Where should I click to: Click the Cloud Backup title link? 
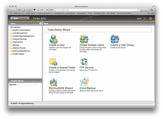point(88,88)
